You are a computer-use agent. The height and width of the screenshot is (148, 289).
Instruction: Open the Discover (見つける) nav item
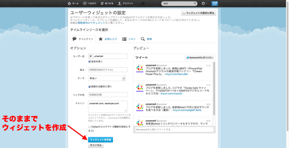click(107, 4)
